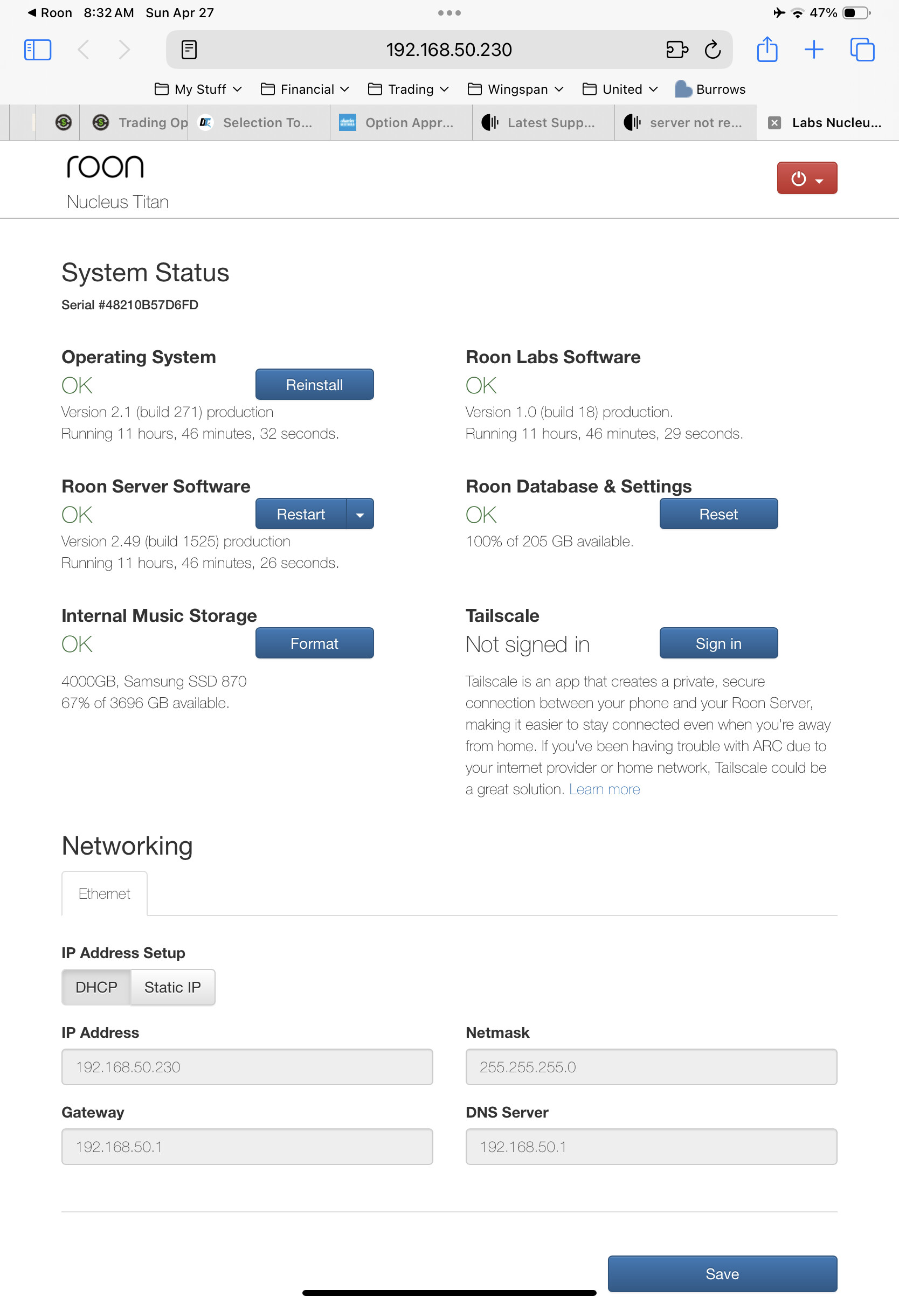The width and height of the screenshot is (899, 1304).
Task: Return to Roon app via back arrow
Action: tap(50, 12)
